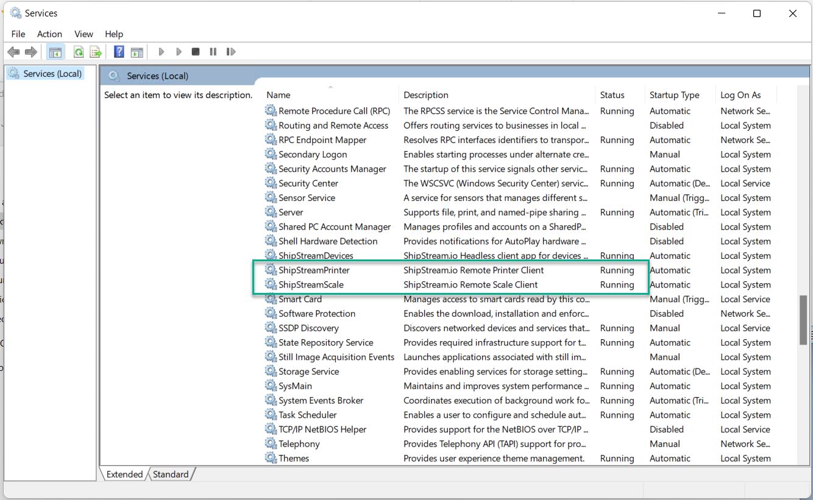Select Services (Local) in the console tree

[x=52, y=74]
